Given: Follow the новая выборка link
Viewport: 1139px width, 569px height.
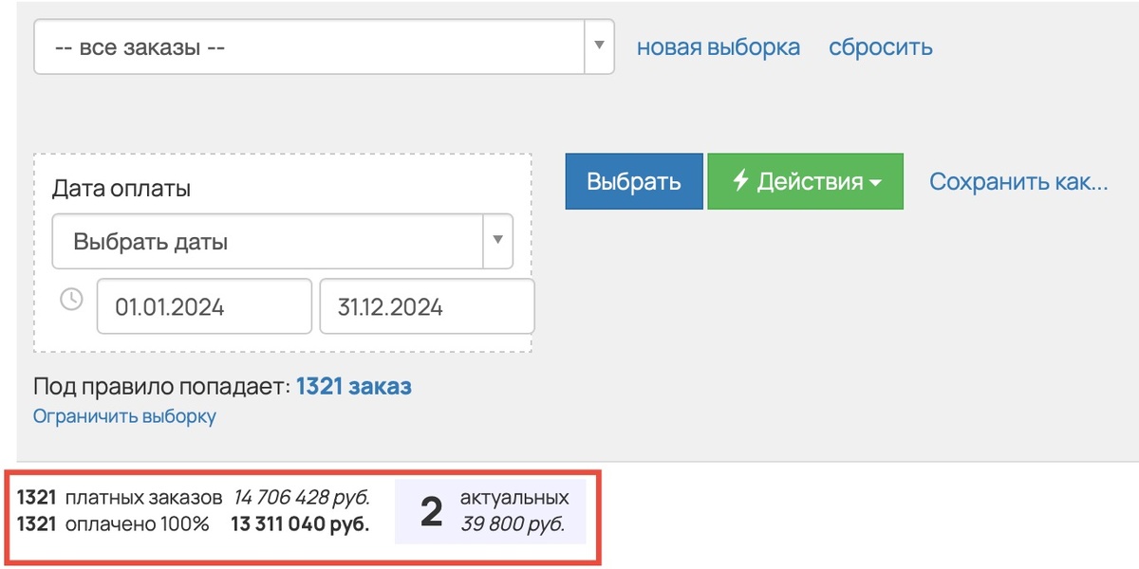Looking at the screenshot, I should [719, 45].
